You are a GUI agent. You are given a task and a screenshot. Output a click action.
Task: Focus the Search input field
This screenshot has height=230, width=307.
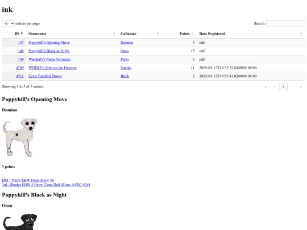[285, 23]
